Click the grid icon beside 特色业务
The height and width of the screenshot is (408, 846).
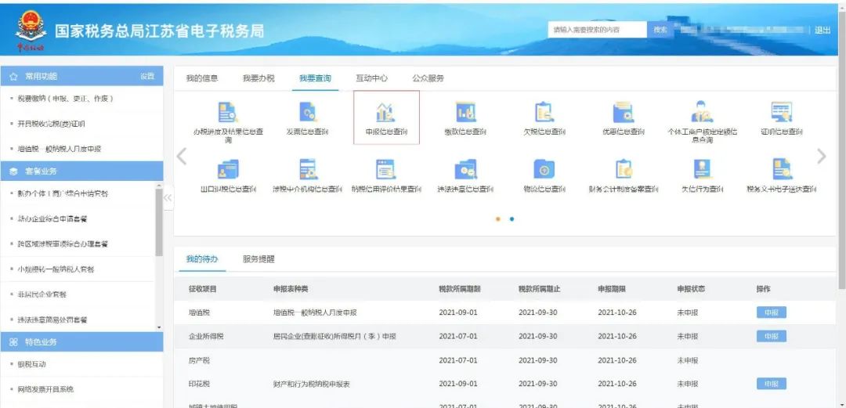click(14, 342)
